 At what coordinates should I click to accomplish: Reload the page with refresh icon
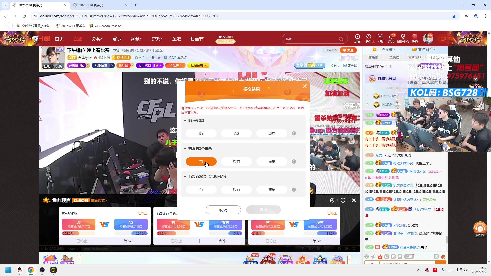click(x=24, y=16)
